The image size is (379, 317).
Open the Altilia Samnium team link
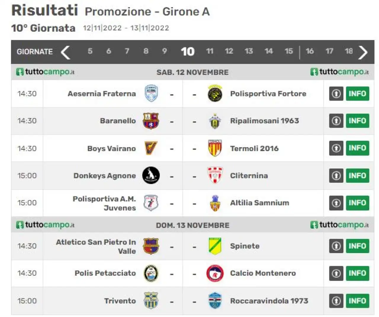click(260, 203)
